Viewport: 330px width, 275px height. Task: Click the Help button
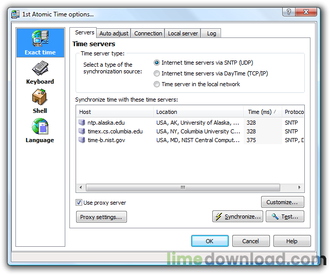tap(292, 241)
